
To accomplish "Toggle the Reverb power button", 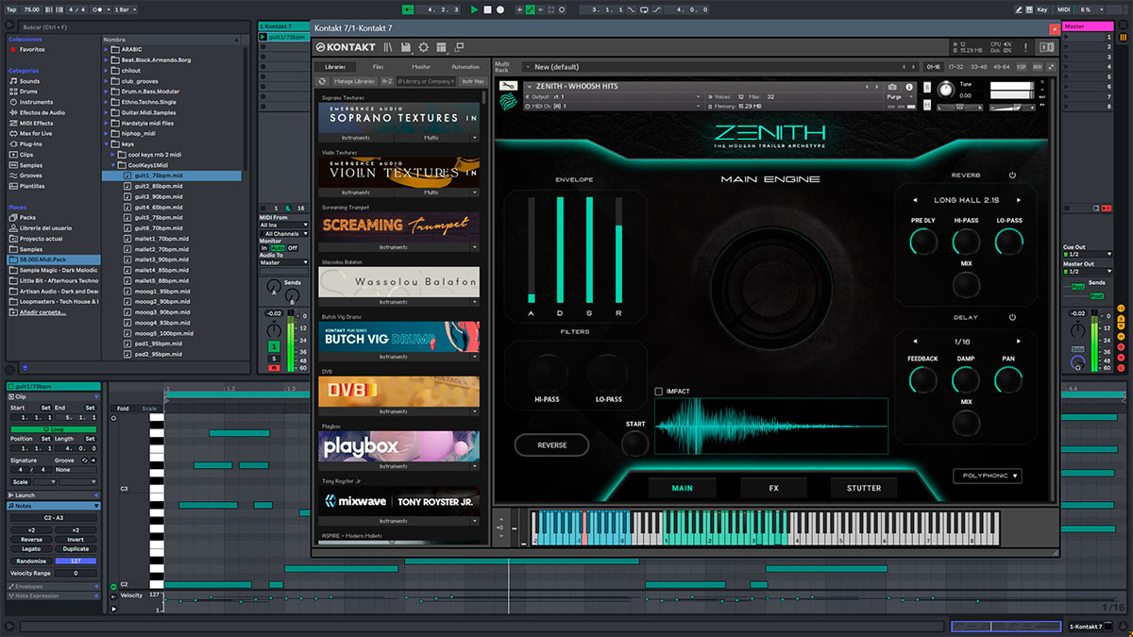I will click(1012, 176).
